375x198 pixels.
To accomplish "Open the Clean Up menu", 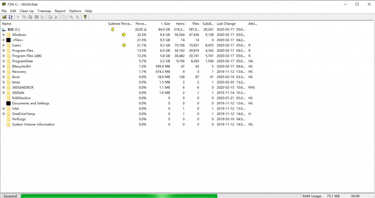I will [26, 11].
